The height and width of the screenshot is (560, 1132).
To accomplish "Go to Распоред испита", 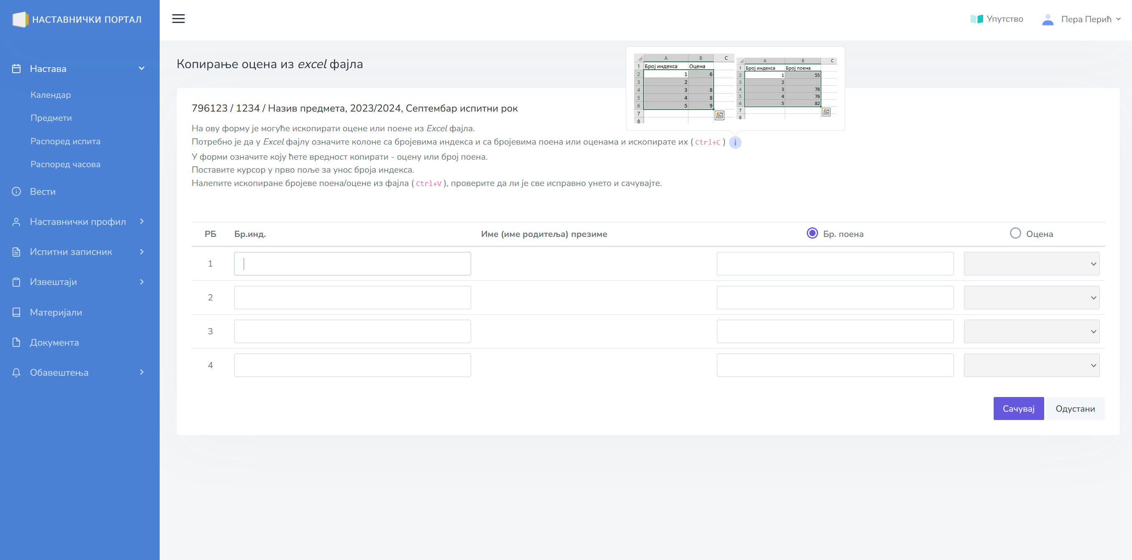I will [x=65, y=141].
